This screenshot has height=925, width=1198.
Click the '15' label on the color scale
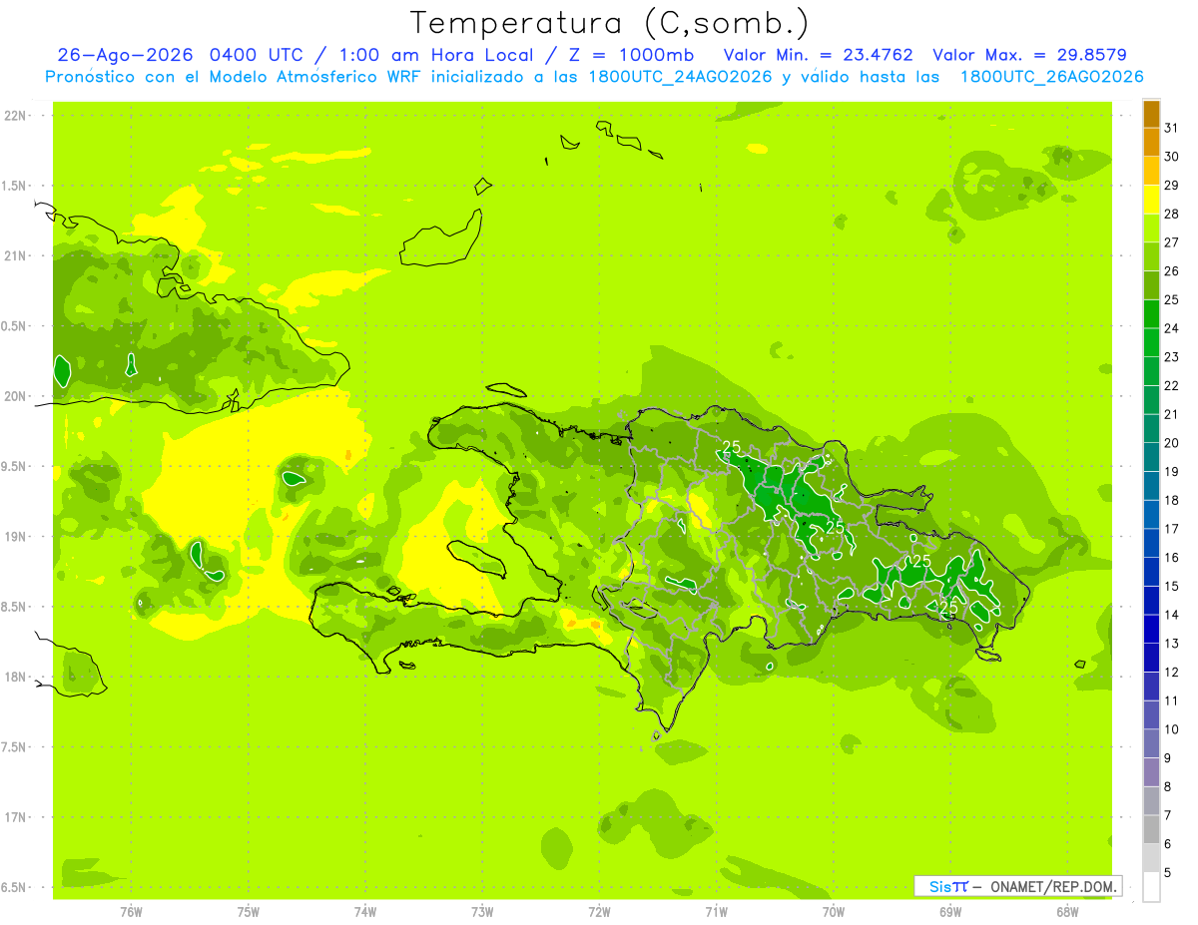1172,587
